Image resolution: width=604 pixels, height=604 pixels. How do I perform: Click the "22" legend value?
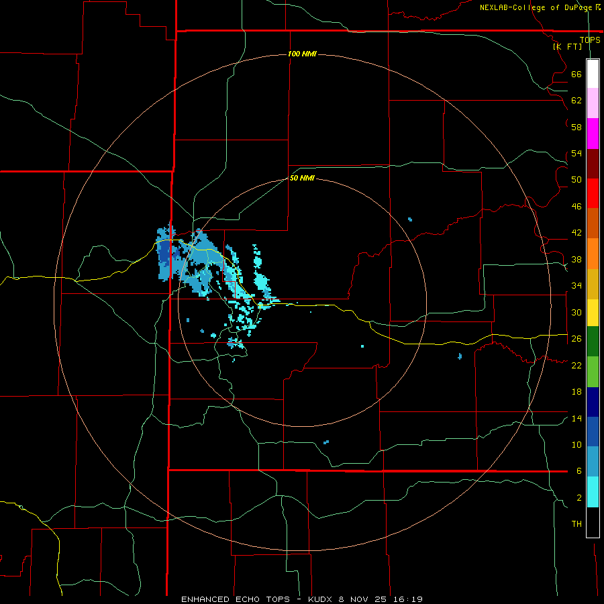click(x=576, y=365)
